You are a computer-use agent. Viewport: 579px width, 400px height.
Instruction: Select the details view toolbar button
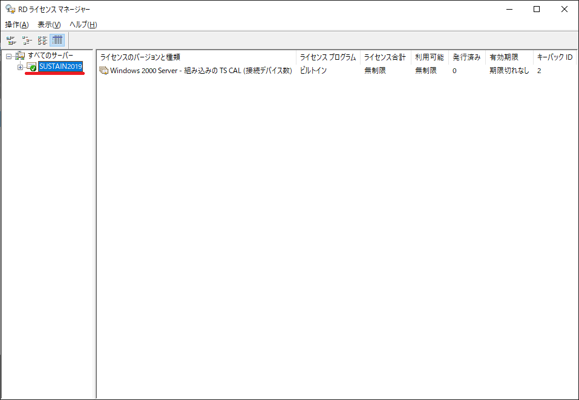[57, 40]
